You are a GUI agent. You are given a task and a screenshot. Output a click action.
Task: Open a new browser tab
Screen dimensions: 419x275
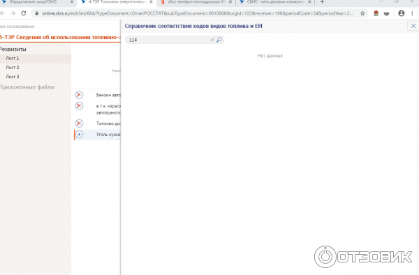click(x=322, y=2)
